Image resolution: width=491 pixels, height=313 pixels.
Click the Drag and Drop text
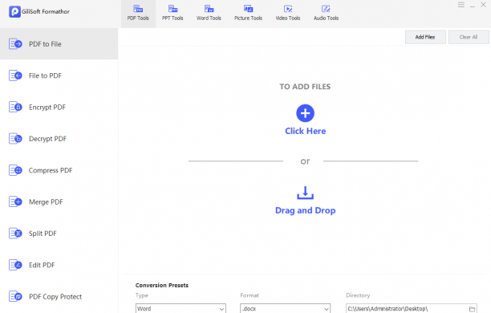pyautogui.click(x=306, y=210)
